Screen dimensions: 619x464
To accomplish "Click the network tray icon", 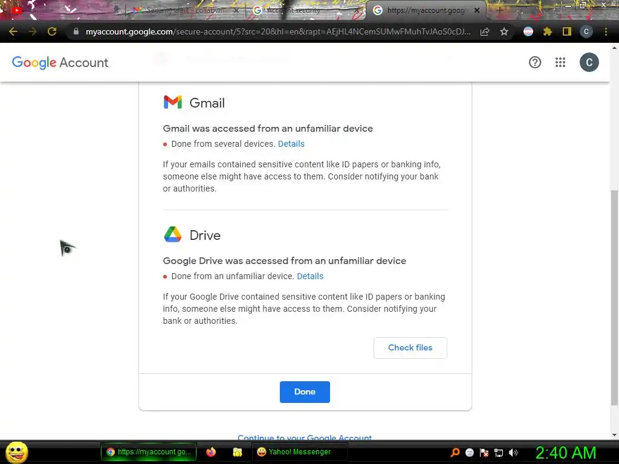I will pos(499,452).
